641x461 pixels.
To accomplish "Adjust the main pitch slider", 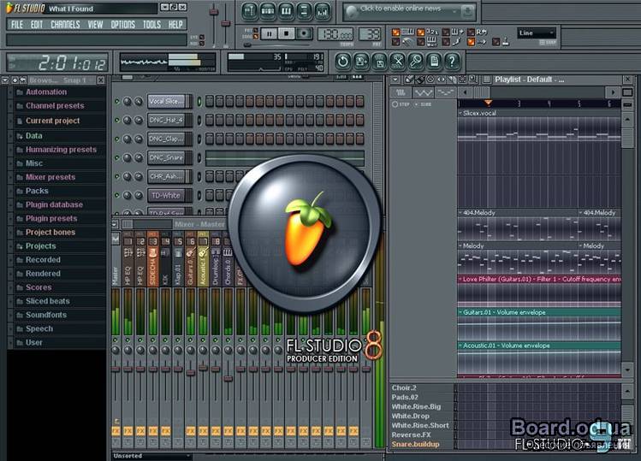I will pos(226,24).
